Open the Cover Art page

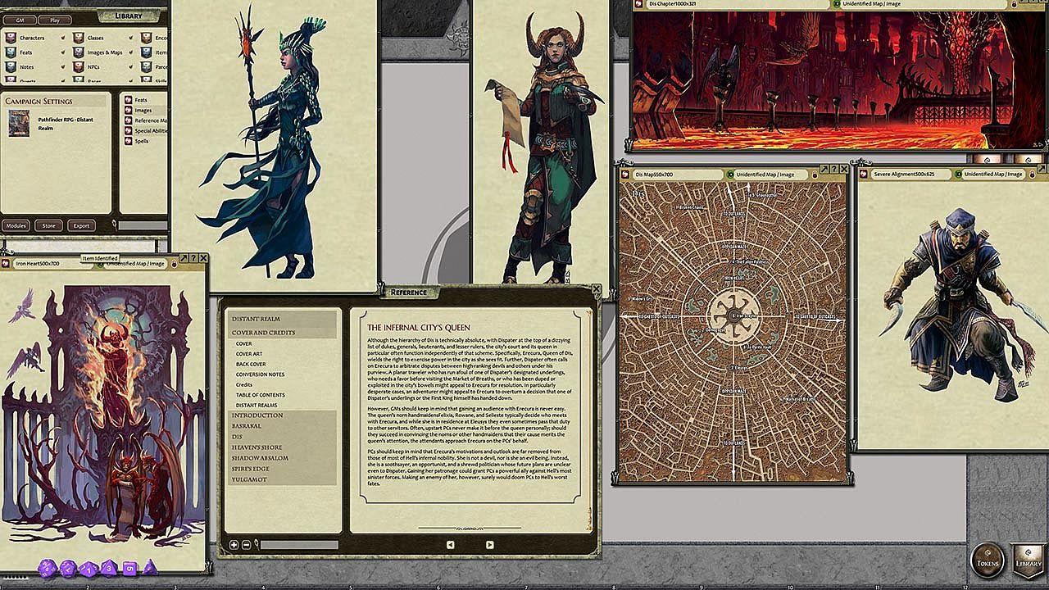click(x=249, y=354)
